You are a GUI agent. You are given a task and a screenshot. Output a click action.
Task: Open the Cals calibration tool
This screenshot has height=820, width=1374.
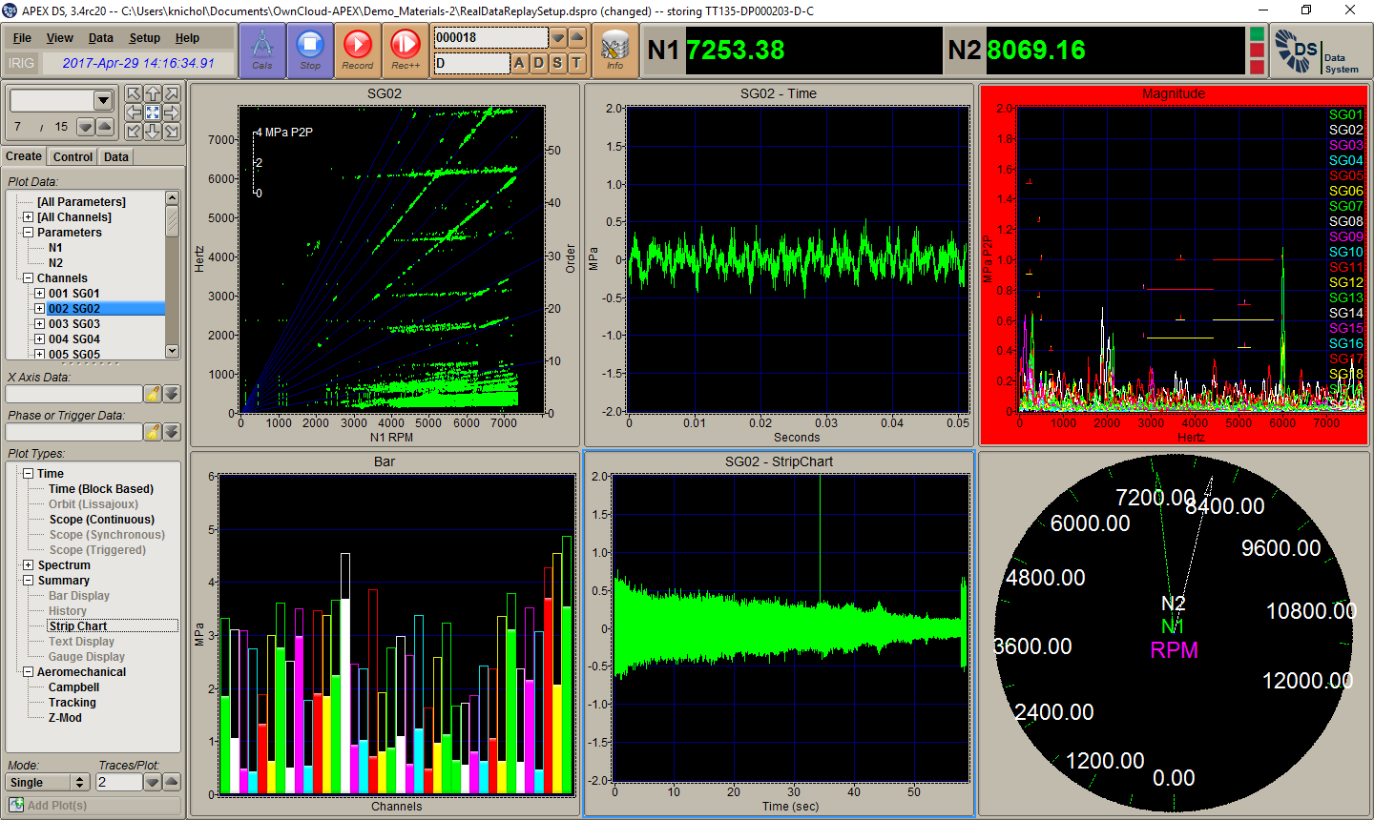261,50
